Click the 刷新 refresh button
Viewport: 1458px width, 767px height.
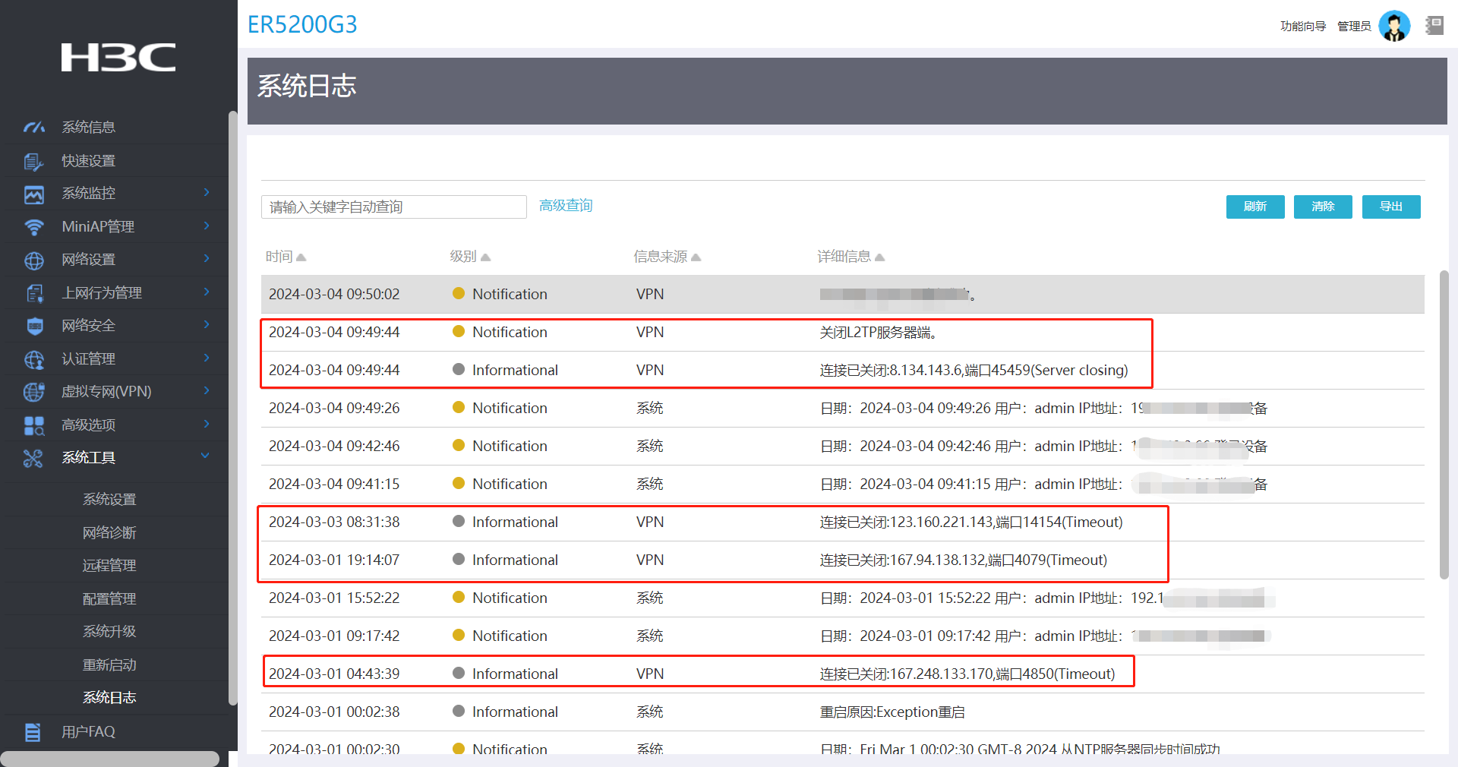(1255, 207)
